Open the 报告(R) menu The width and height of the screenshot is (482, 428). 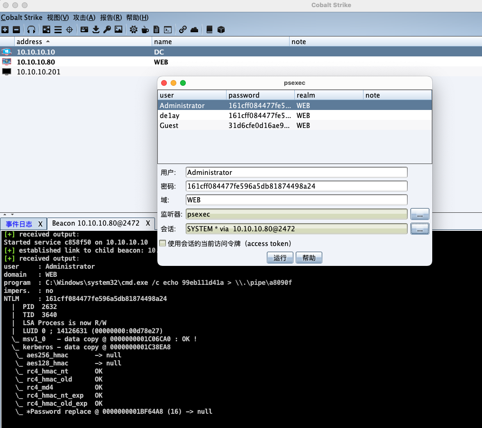click(x=111, y=18)
